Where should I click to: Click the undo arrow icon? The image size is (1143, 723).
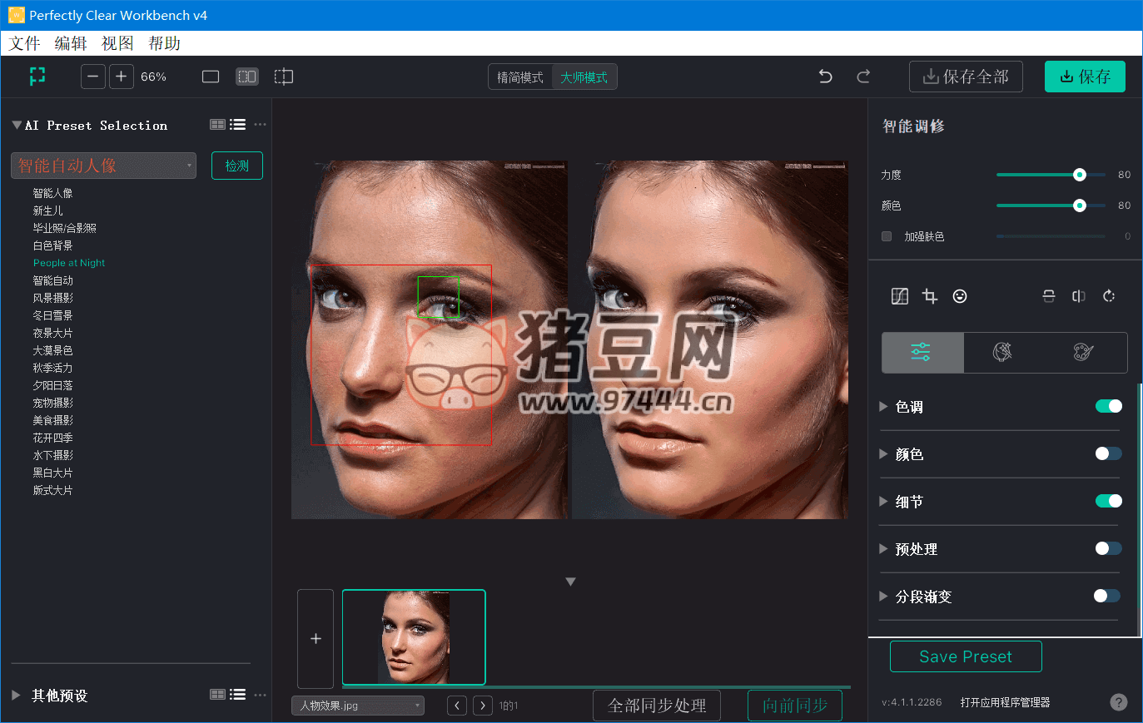point(825,77)
